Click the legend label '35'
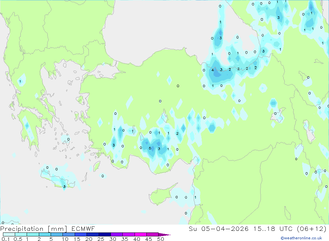Image resolution: width=329 pixels, height=241 pixels. [125, 239]
